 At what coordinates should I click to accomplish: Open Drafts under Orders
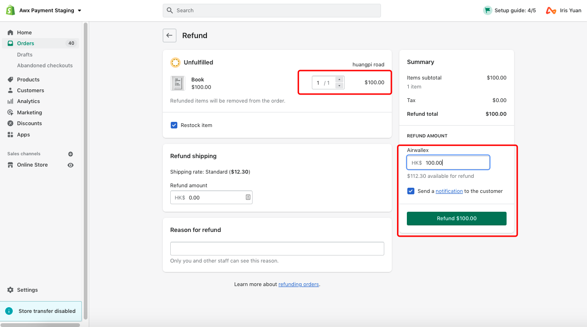point(24,55)
